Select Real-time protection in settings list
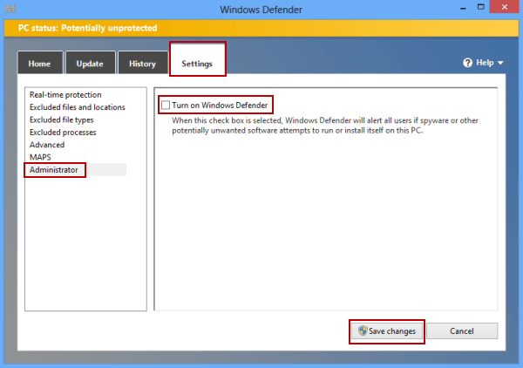 (x=65, y=95)
